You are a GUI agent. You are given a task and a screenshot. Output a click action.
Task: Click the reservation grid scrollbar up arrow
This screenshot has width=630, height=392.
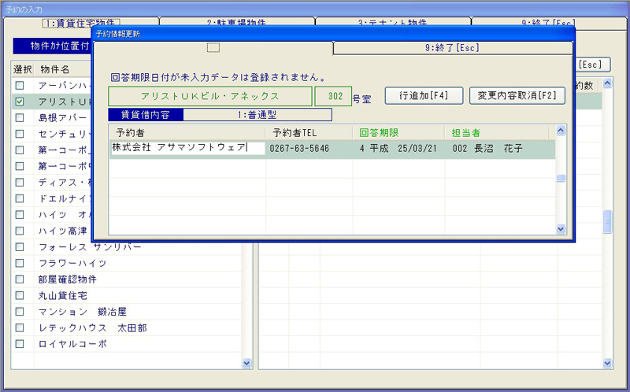point(561,131)
